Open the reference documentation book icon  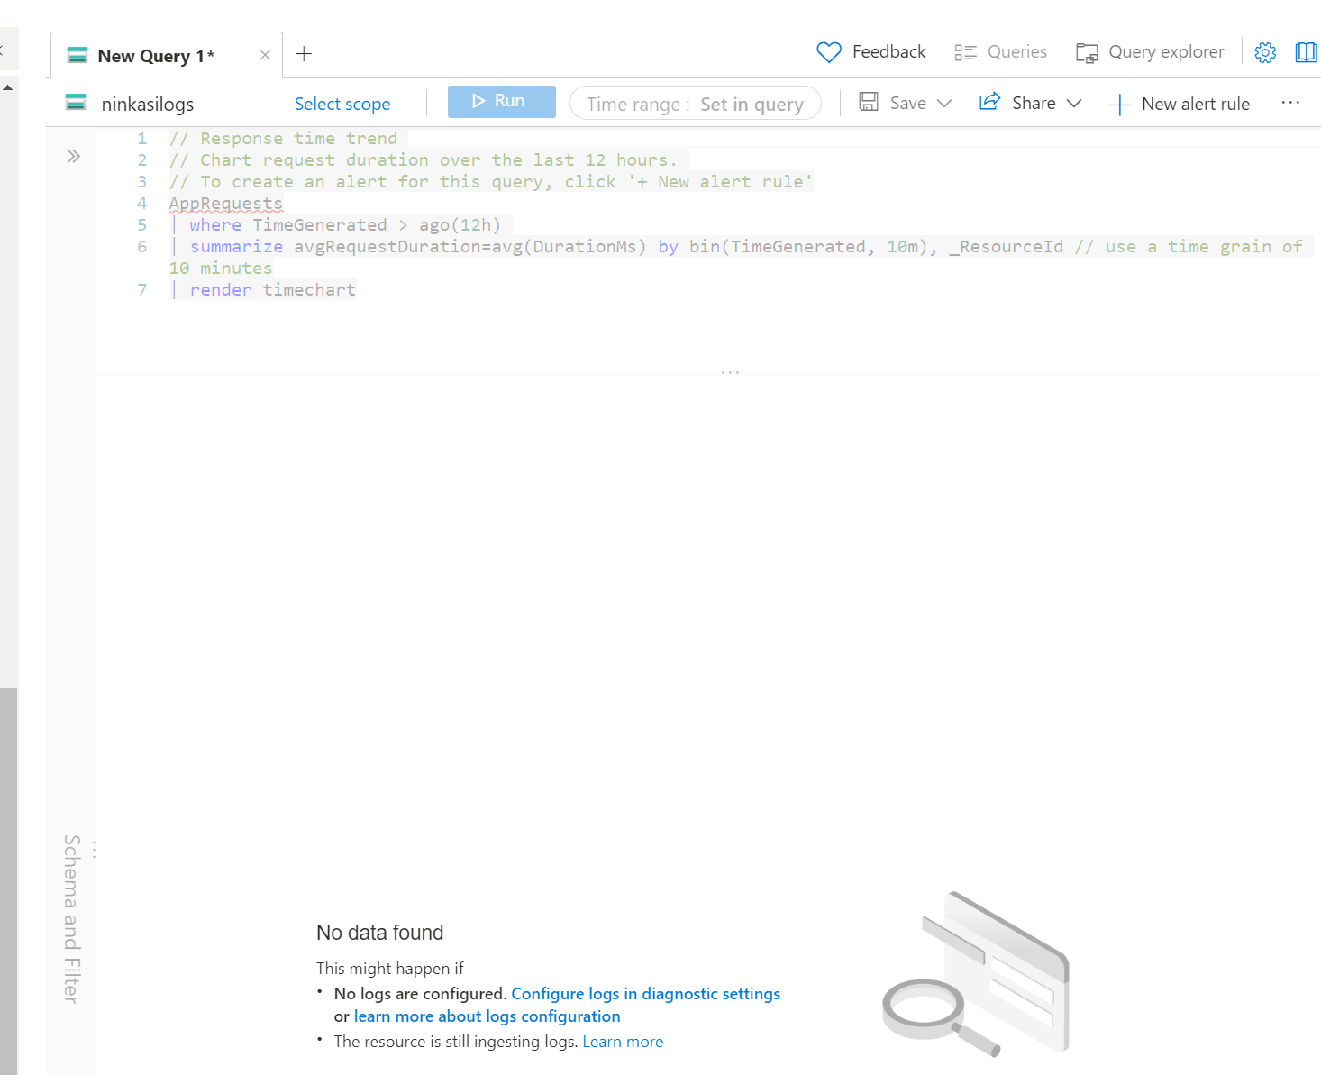coord(1306,51)
